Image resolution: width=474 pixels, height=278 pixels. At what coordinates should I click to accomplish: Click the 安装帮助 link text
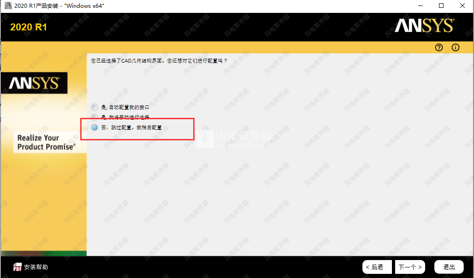point(36,267)
